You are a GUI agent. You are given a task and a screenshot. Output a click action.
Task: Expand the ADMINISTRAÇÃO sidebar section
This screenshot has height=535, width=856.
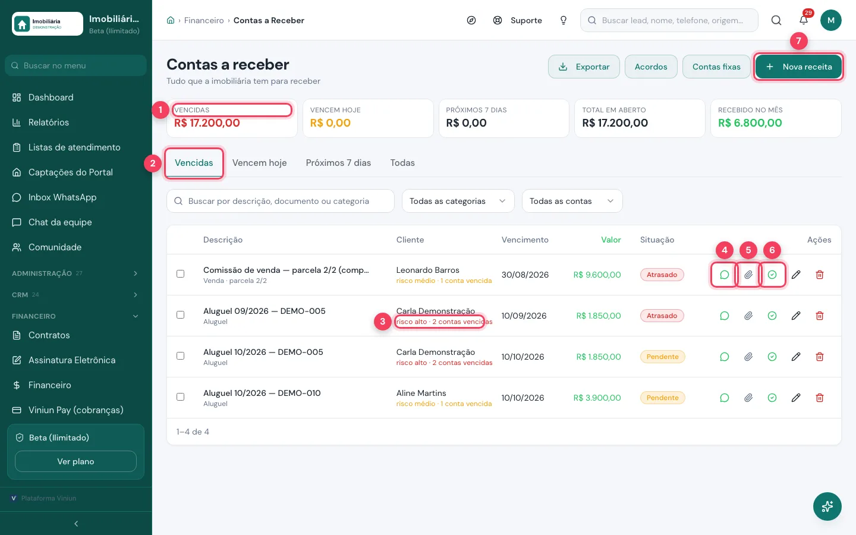[x=76, y=273]
